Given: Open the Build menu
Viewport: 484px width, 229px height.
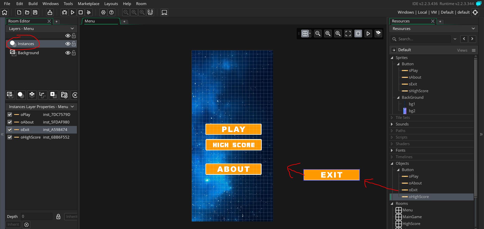Looking at the screenshot, I should [33, 4].
